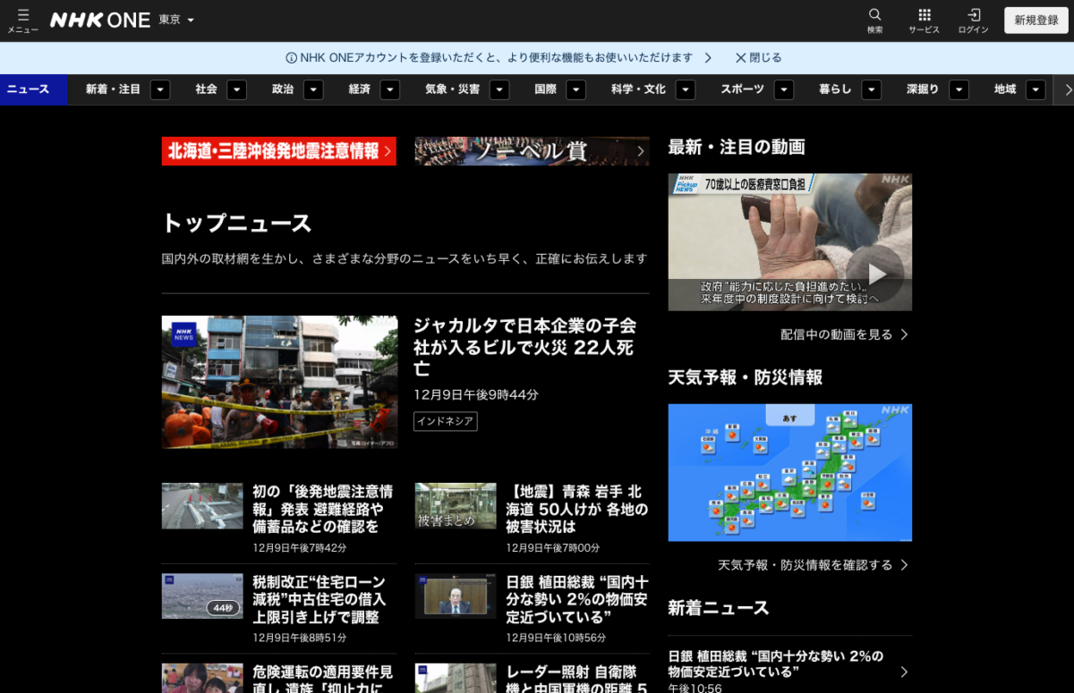This screenshot has height=693, width=1074.
Task: Click the Jakarta fire article thumbnail
Action: point(279,382)
